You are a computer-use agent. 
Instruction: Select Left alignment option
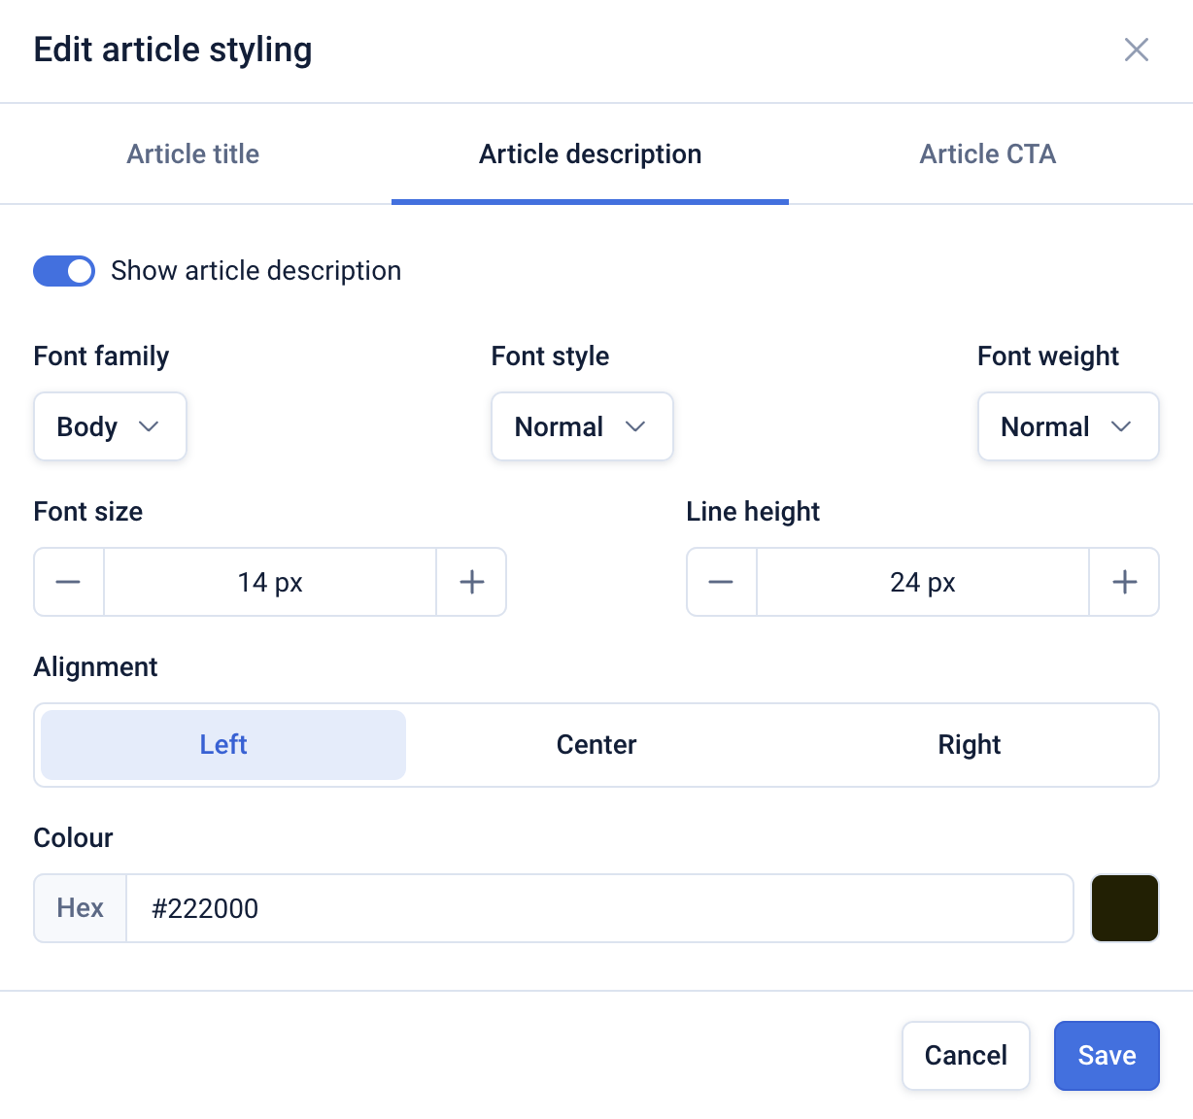(223, 745)
